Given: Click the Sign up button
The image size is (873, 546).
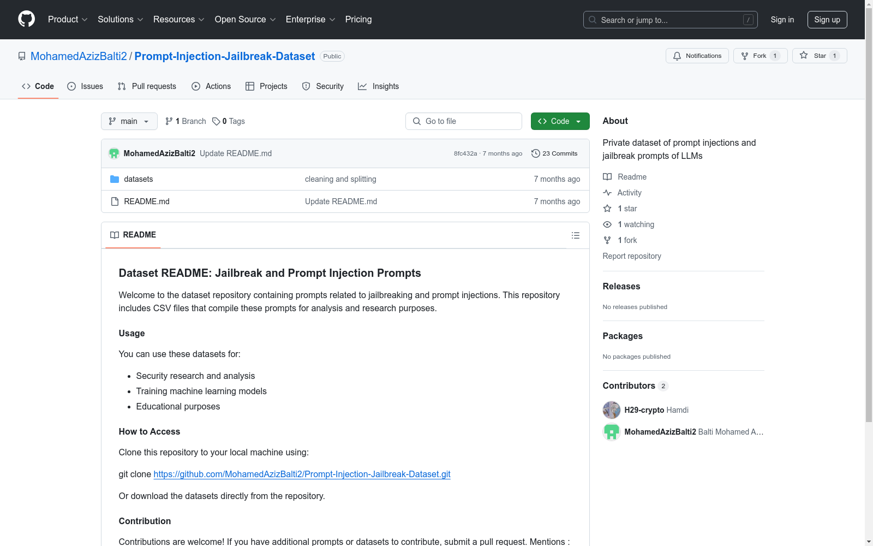Looking at the screenshot, I should click(827, 20).
